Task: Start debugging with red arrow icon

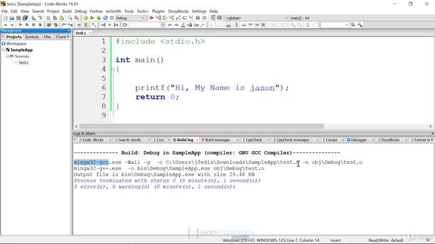Action: click(x=152, y=18)
